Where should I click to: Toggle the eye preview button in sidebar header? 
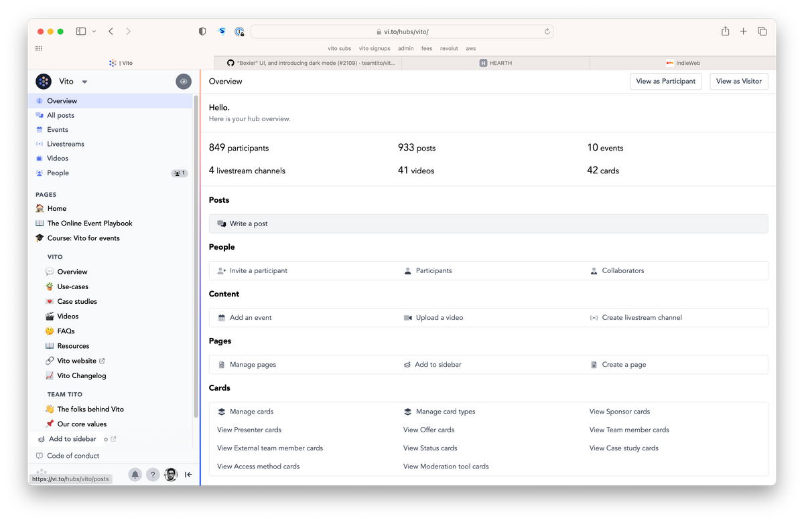pos(184,82)
